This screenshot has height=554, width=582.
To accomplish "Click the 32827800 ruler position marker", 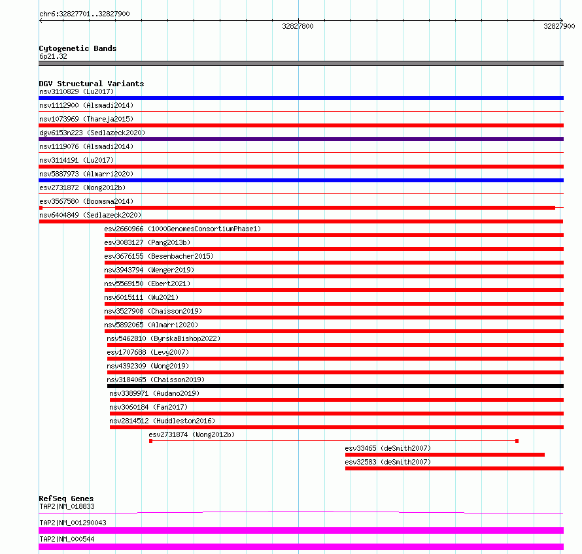I will pyautogui.click(x=298, y=26).
